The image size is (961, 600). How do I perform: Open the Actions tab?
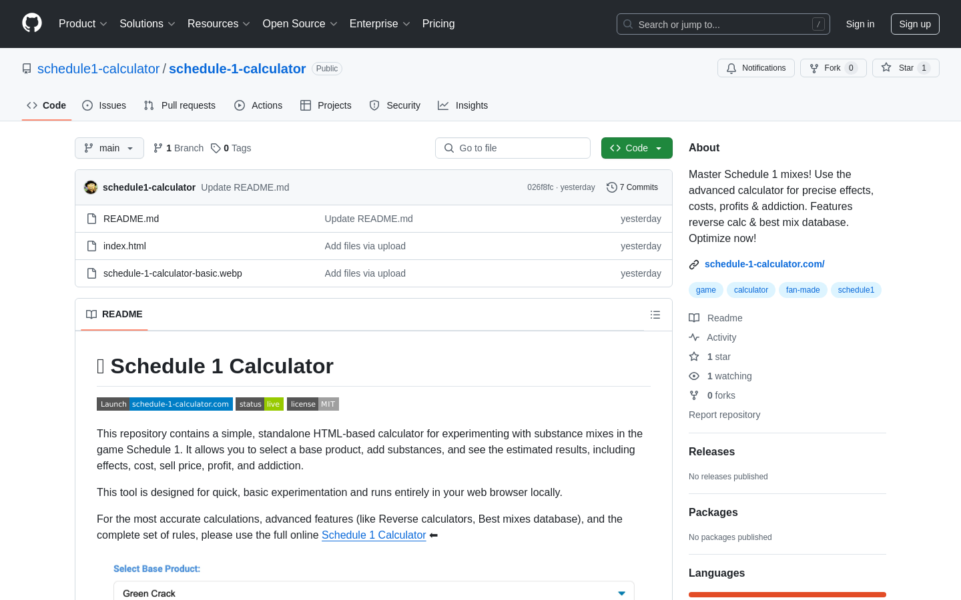tap(258, 105)
